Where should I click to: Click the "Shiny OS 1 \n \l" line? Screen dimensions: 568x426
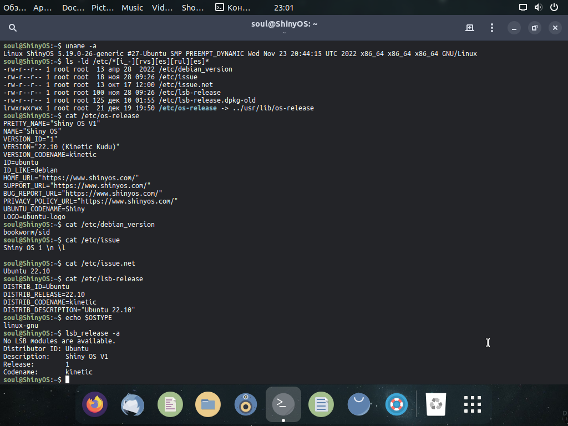[34, 248]
